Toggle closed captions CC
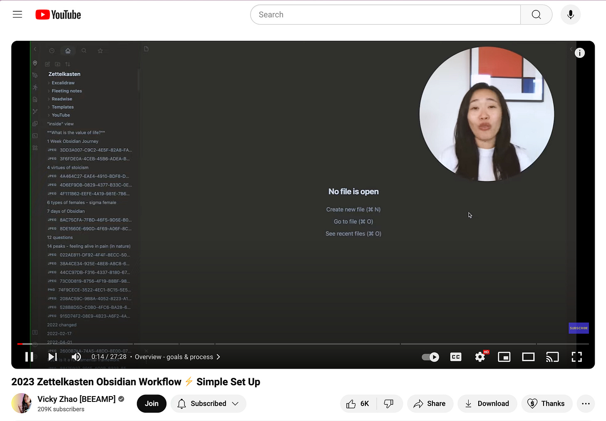This screenshot has width=606, height=421. tap(456, 357)
